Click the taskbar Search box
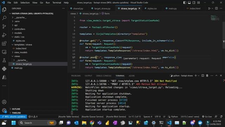Image resolution: width=225 pixels, height=127 pixels. [37, 123]
